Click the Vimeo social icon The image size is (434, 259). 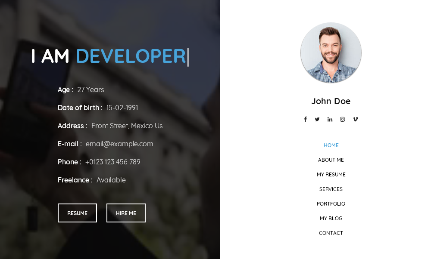click(355, 120)
